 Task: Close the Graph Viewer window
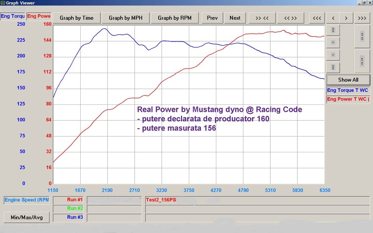click(370, 3)
